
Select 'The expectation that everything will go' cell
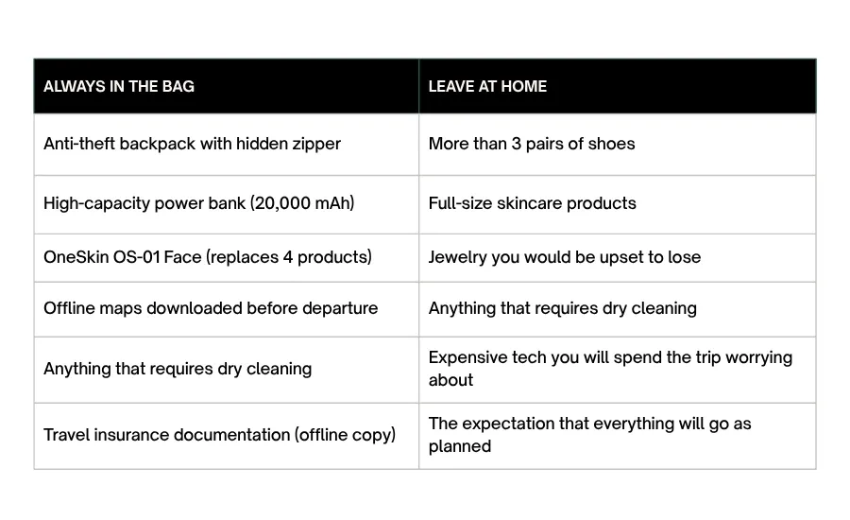pos(589,424)
